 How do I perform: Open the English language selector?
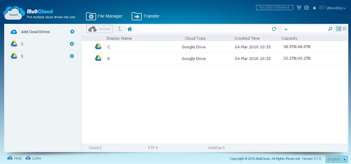pyautogui.click(x=337, y=159)
